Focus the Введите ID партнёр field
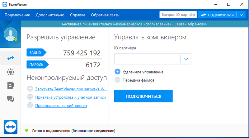 (x=178, y=15)
